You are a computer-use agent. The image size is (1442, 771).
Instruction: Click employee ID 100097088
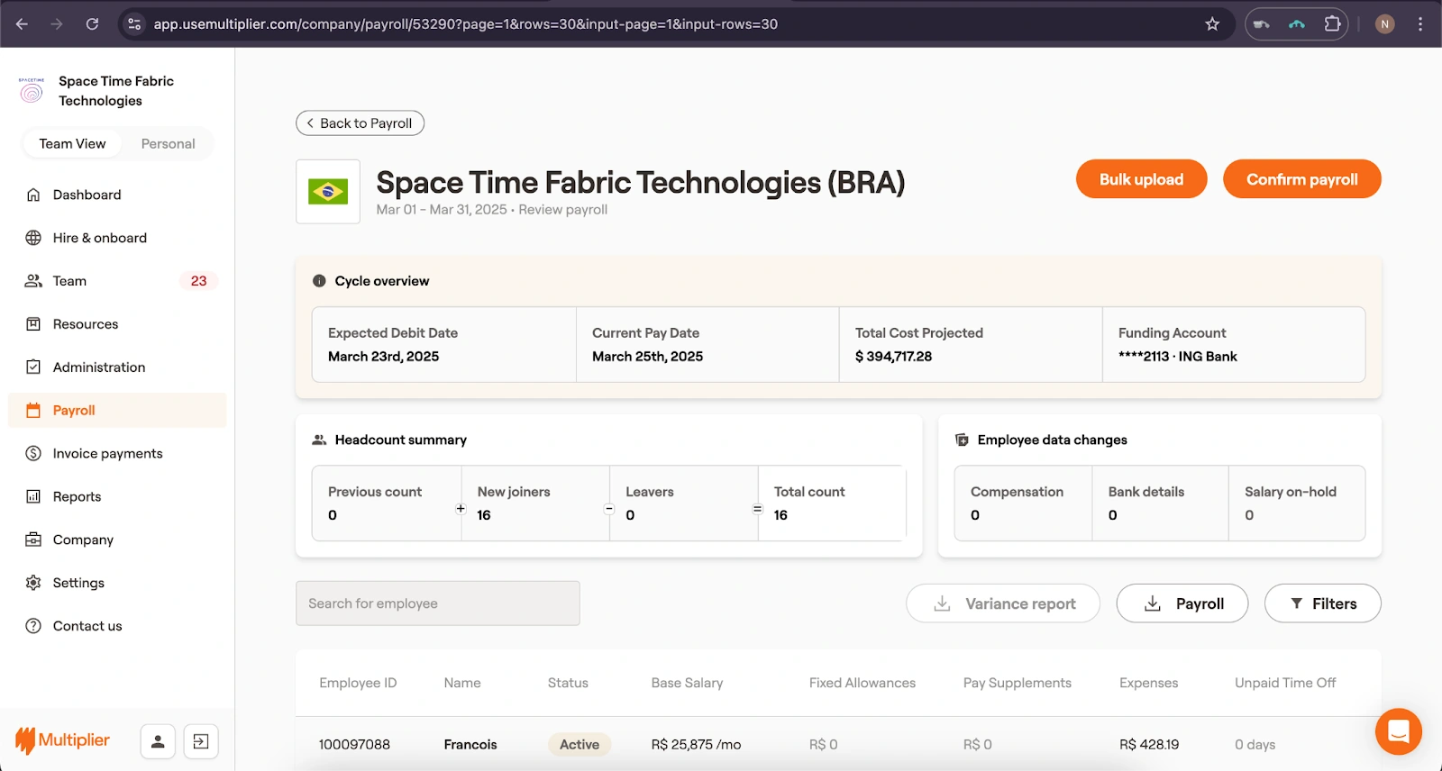354,745
